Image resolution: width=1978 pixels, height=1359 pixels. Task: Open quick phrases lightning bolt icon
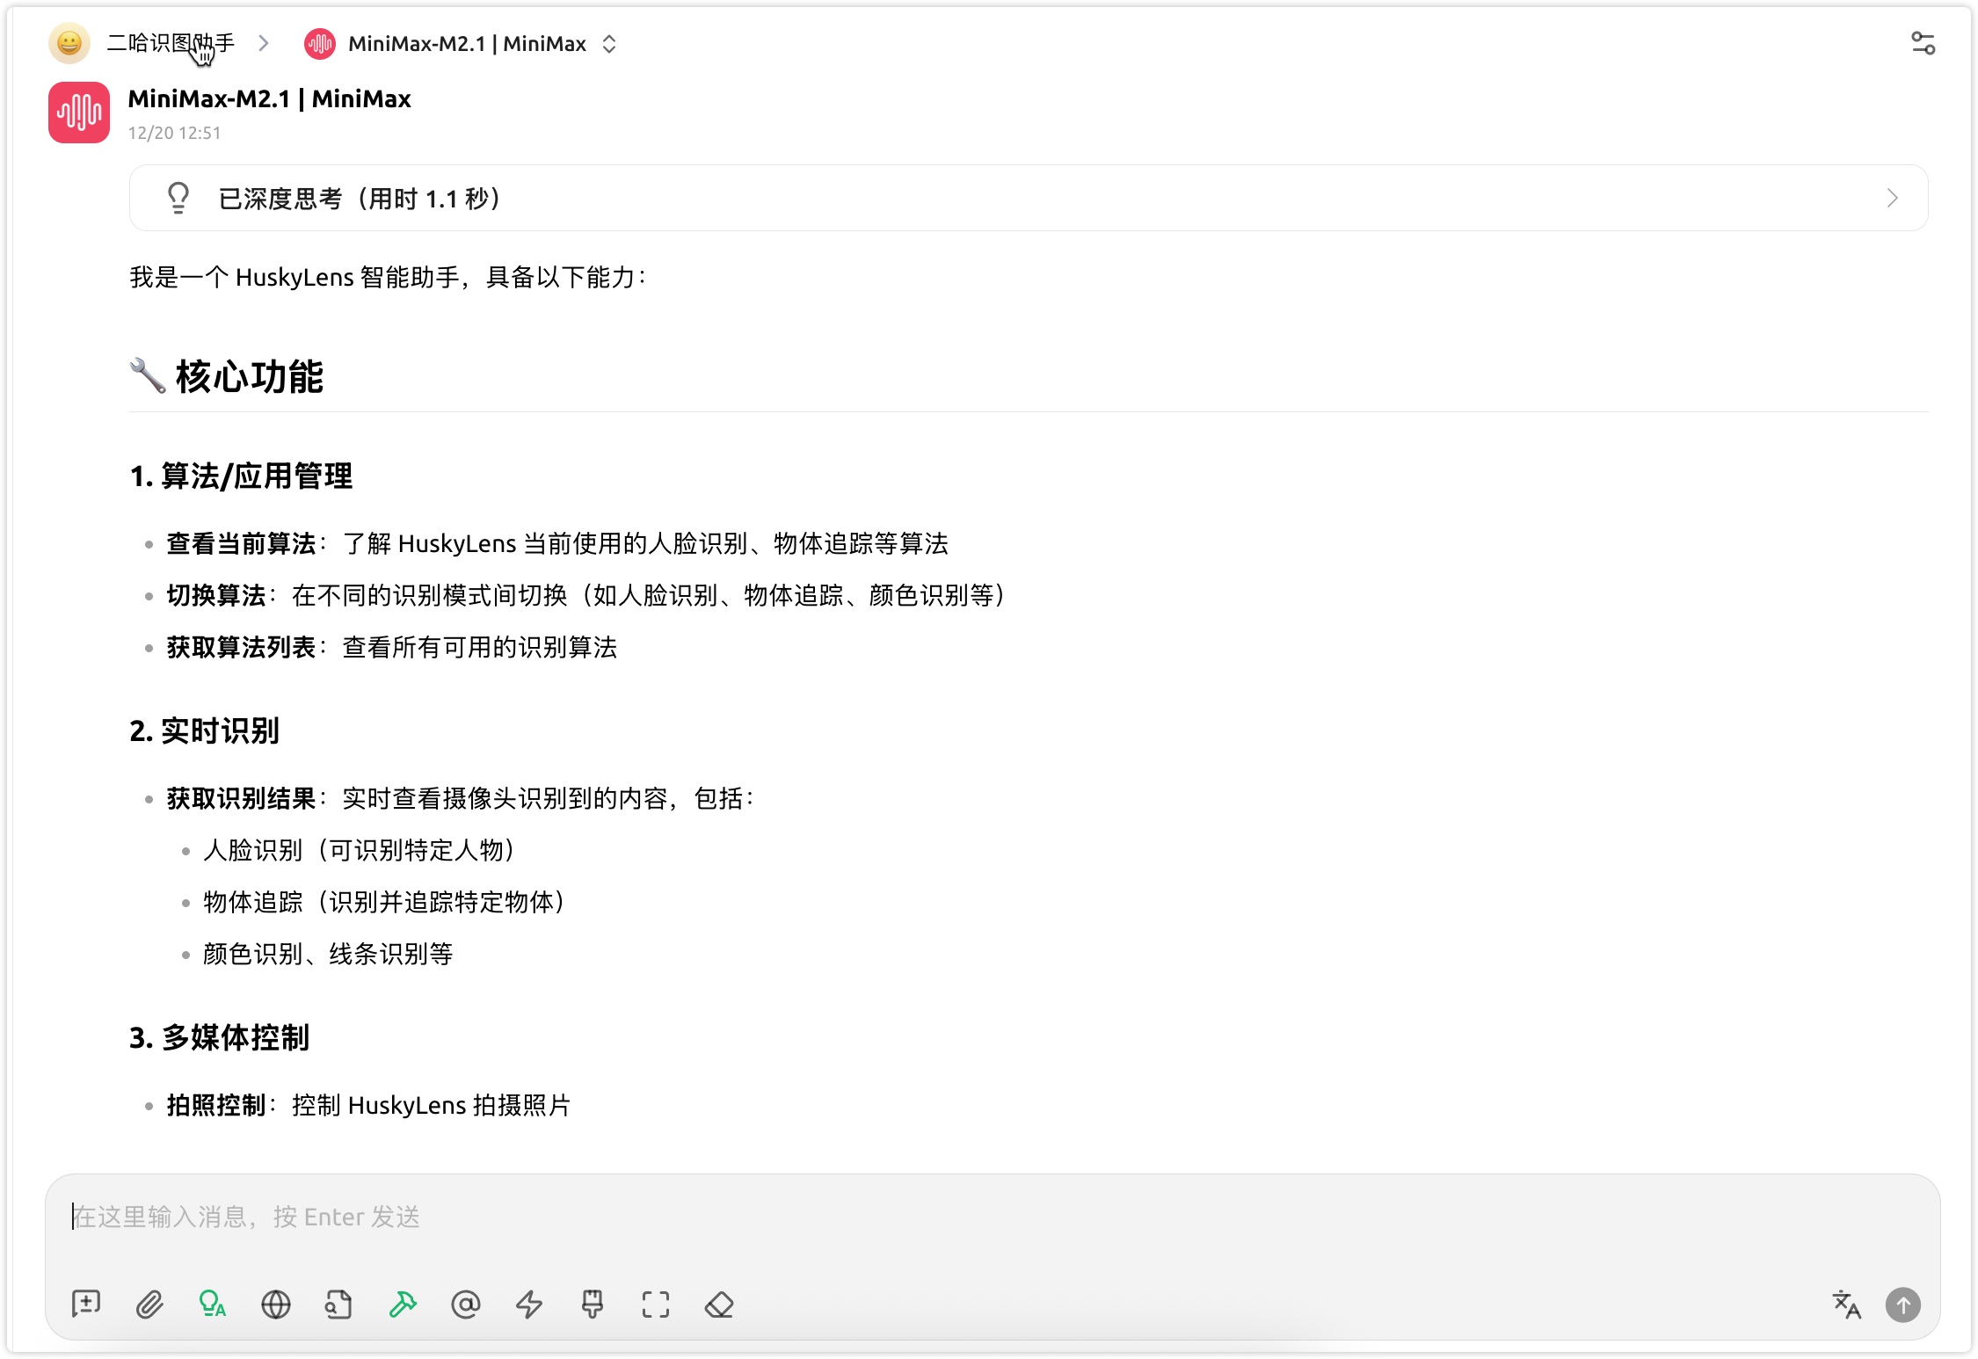click(529, 1304)
